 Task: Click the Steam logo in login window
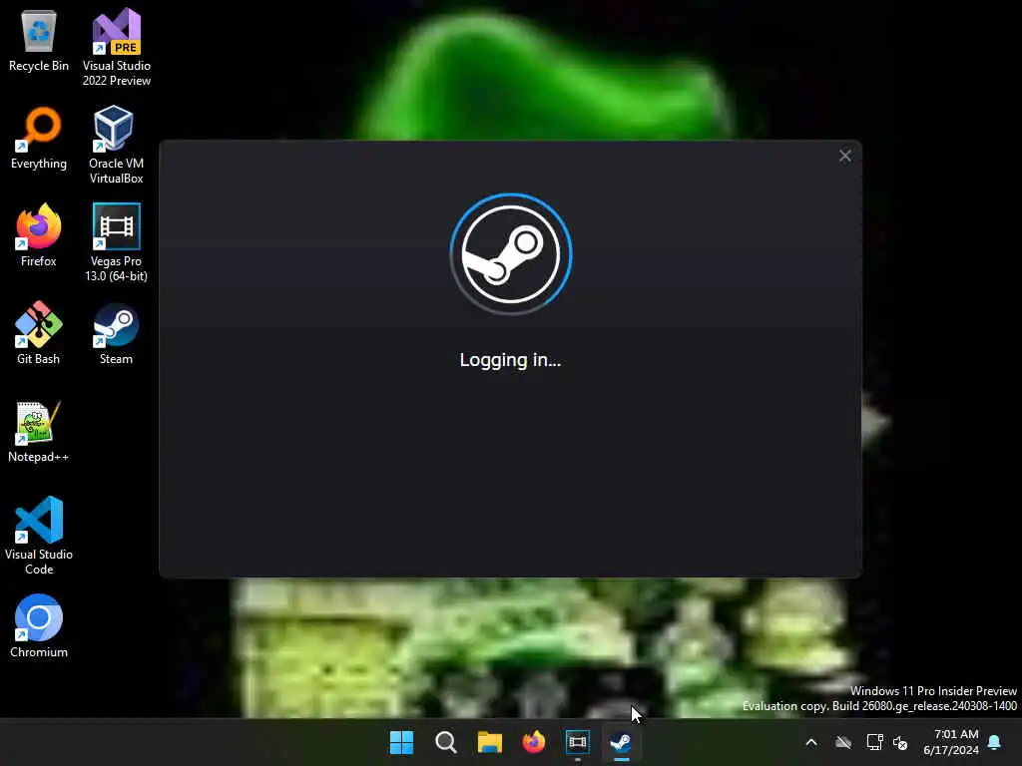(x=511, y=254)
